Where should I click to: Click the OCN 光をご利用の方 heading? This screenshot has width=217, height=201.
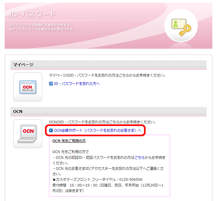tap(69, 141)
